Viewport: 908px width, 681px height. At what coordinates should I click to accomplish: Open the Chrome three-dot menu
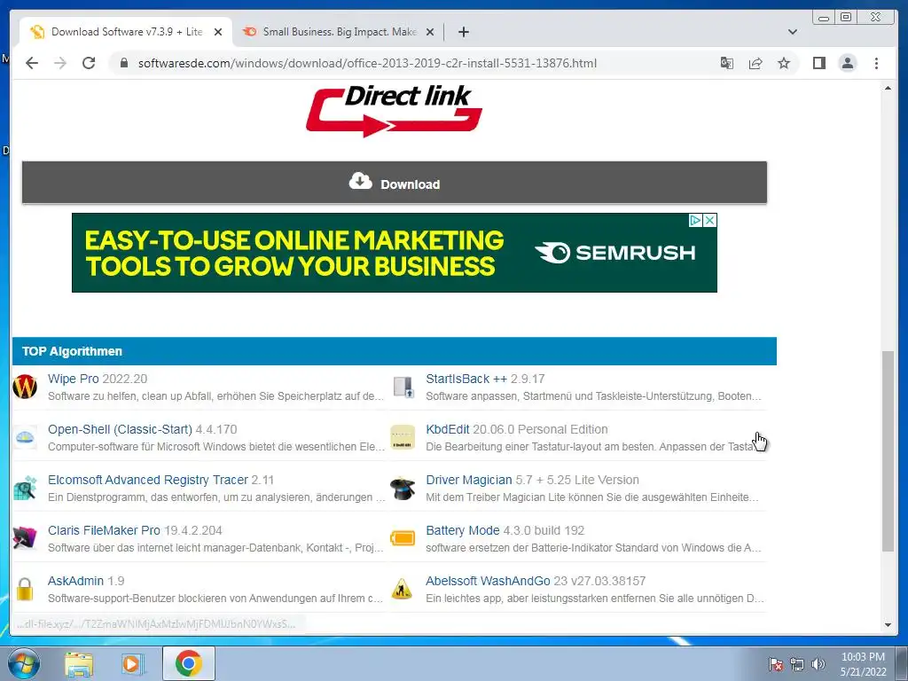tap(876, 63)
